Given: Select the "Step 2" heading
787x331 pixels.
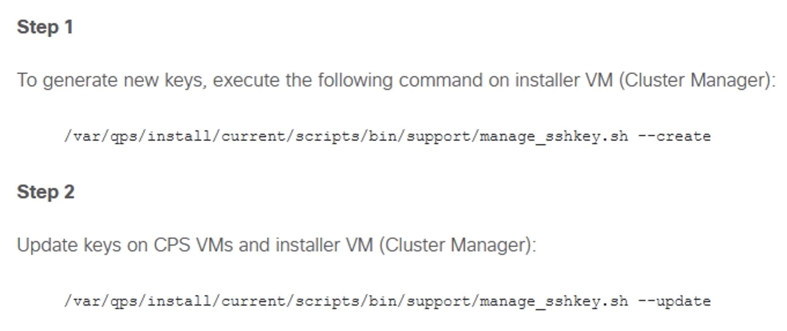Looking at the screenshot, I should click(x=46, y=192).
